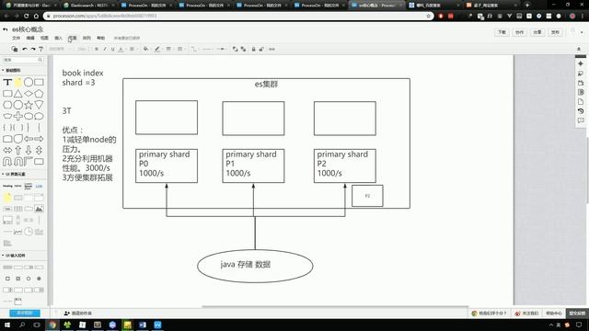The width and height of the screenshot is (589, 331).
Task: Focus the shape search input field
Action: (x=22, y=60)
